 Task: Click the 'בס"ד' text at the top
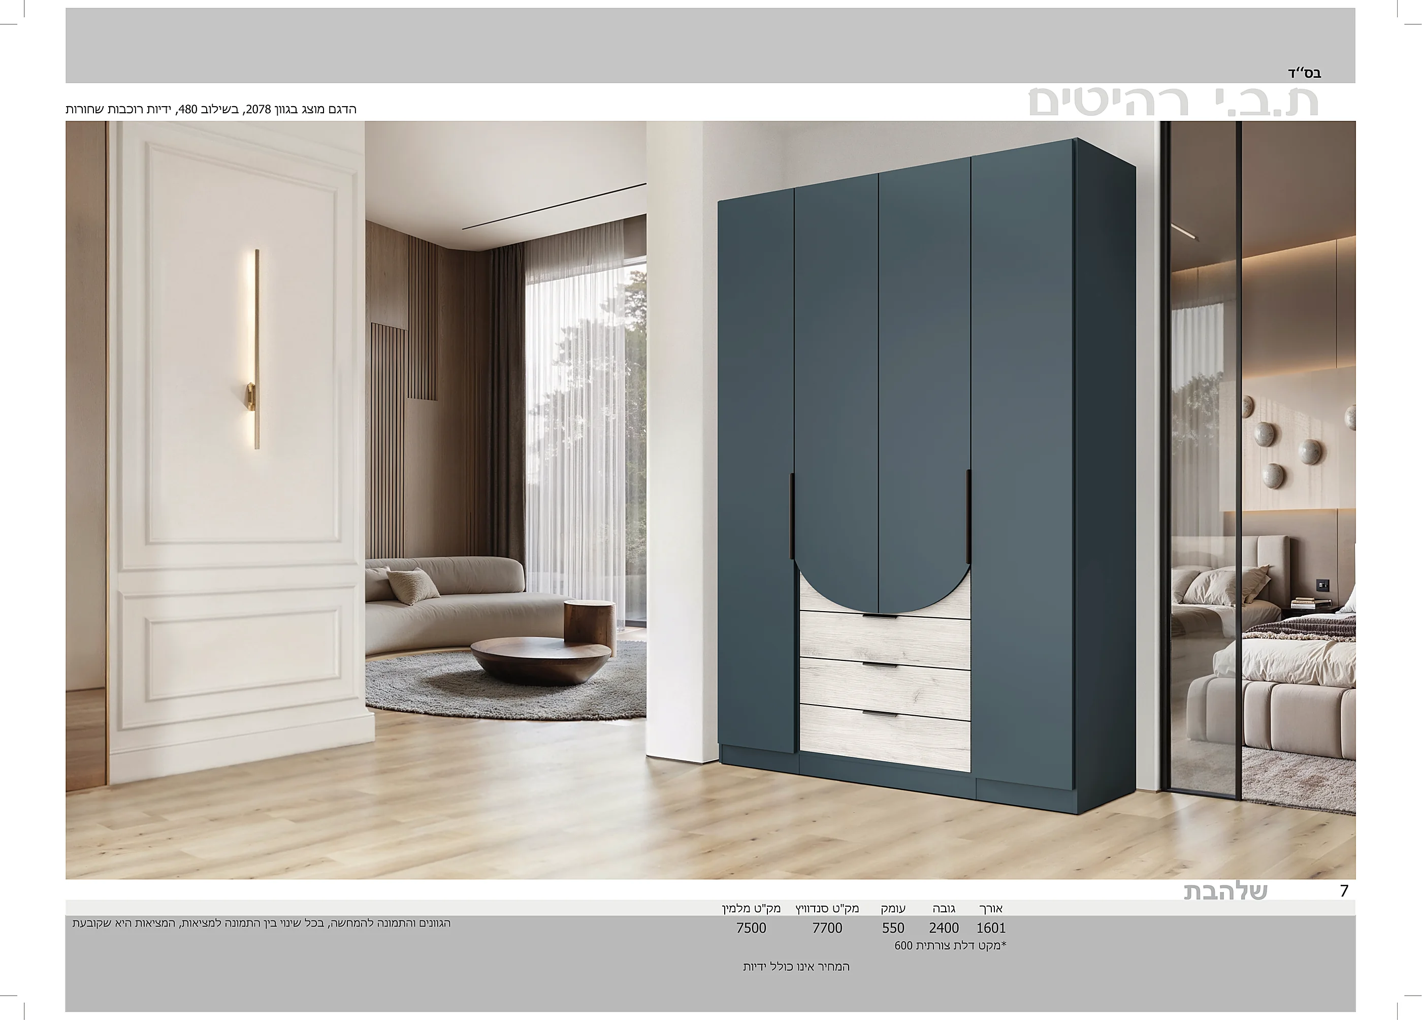[x=1304, y=73]
